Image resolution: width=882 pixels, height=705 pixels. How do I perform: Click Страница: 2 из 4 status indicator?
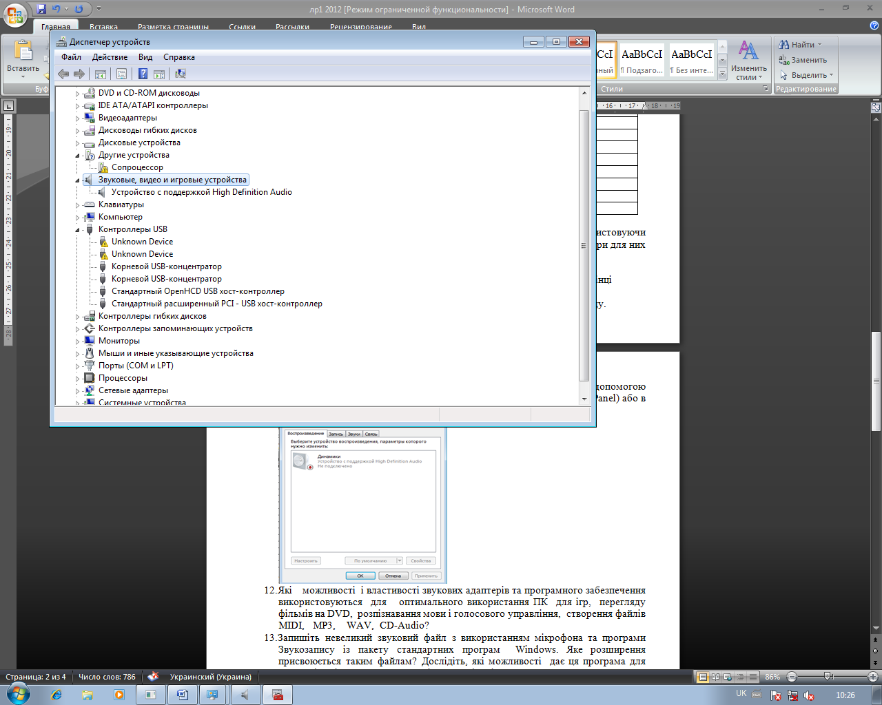point(36,677)
